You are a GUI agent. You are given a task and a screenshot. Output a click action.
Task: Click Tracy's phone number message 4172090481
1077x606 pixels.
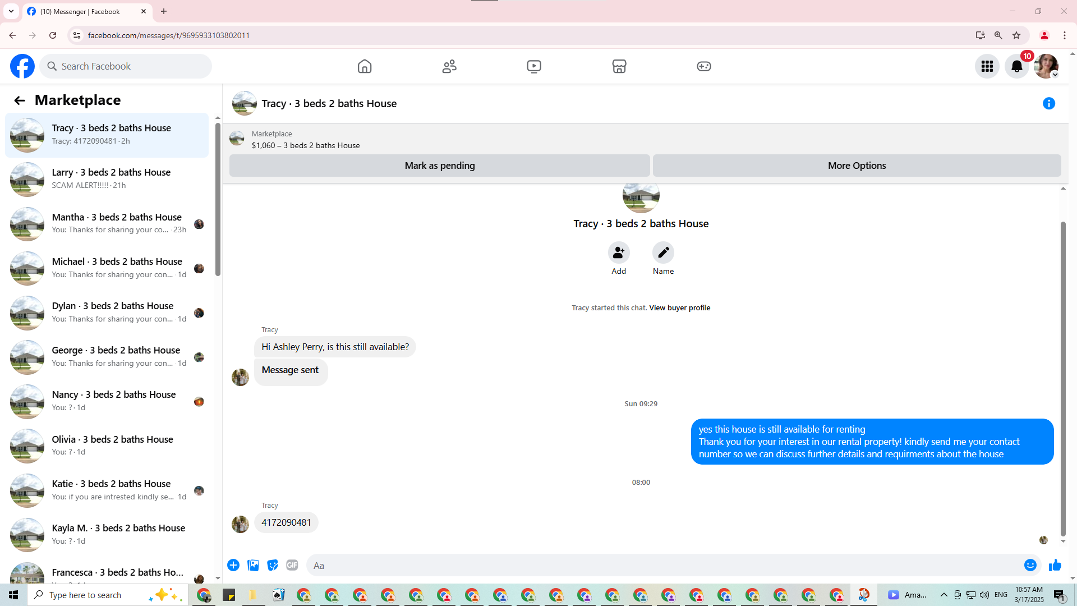click(x=286, y=522)
